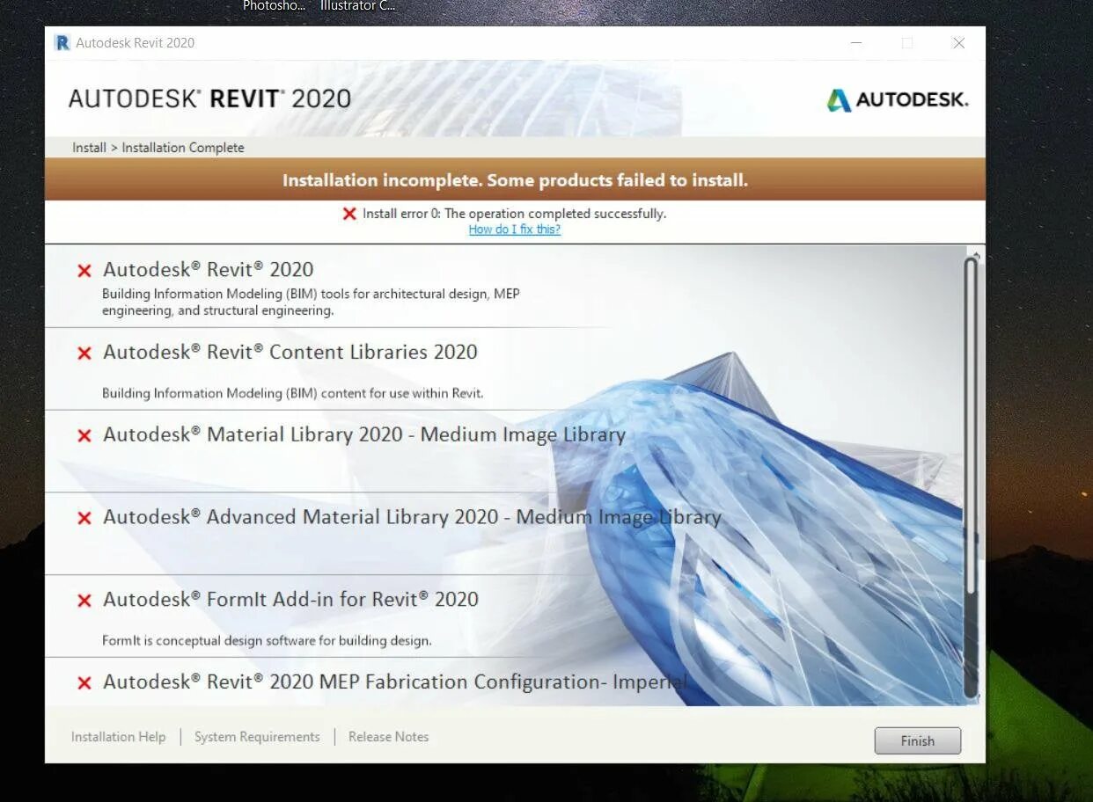Open the System Requirements link

pyautogui.click(x=257, y=737)
